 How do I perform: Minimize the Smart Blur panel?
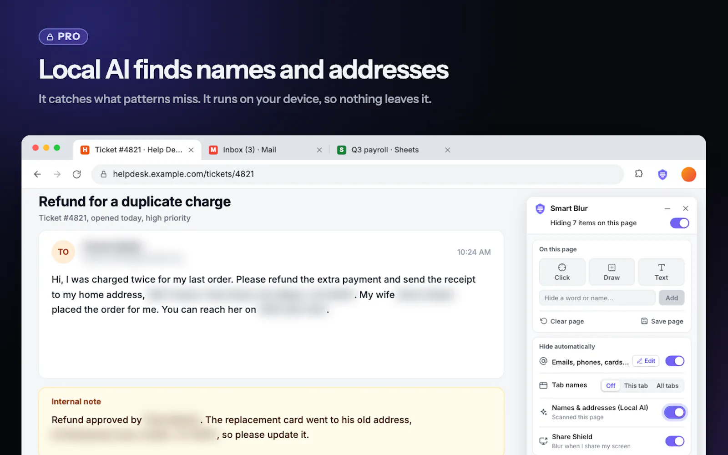(667, 208)
